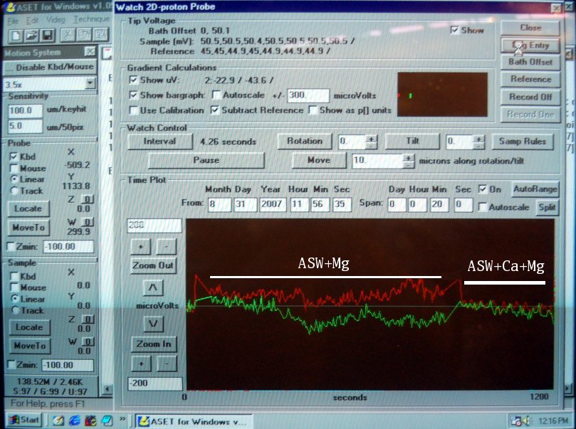Click Disable Kbd/Mouse button
The width and height of the screenshot is (576, 429).
click(50, 67)
